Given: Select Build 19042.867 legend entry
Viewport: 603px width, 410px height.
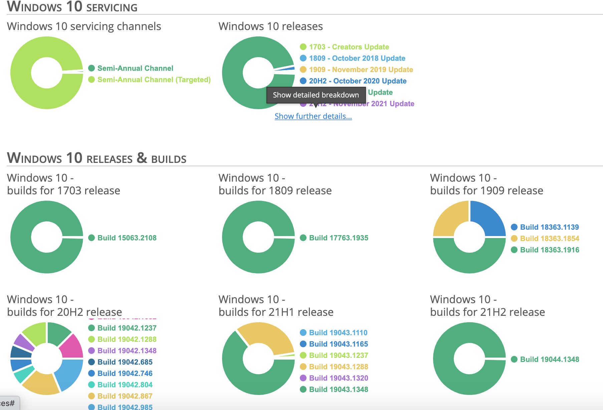Looking at the screenshot, I should [120, 396].
